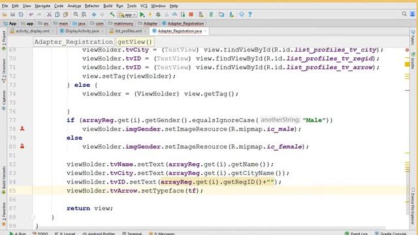Click the Replace toolbar icon
This screenshot has width=418, height=235.
click(x=84, y=14)
